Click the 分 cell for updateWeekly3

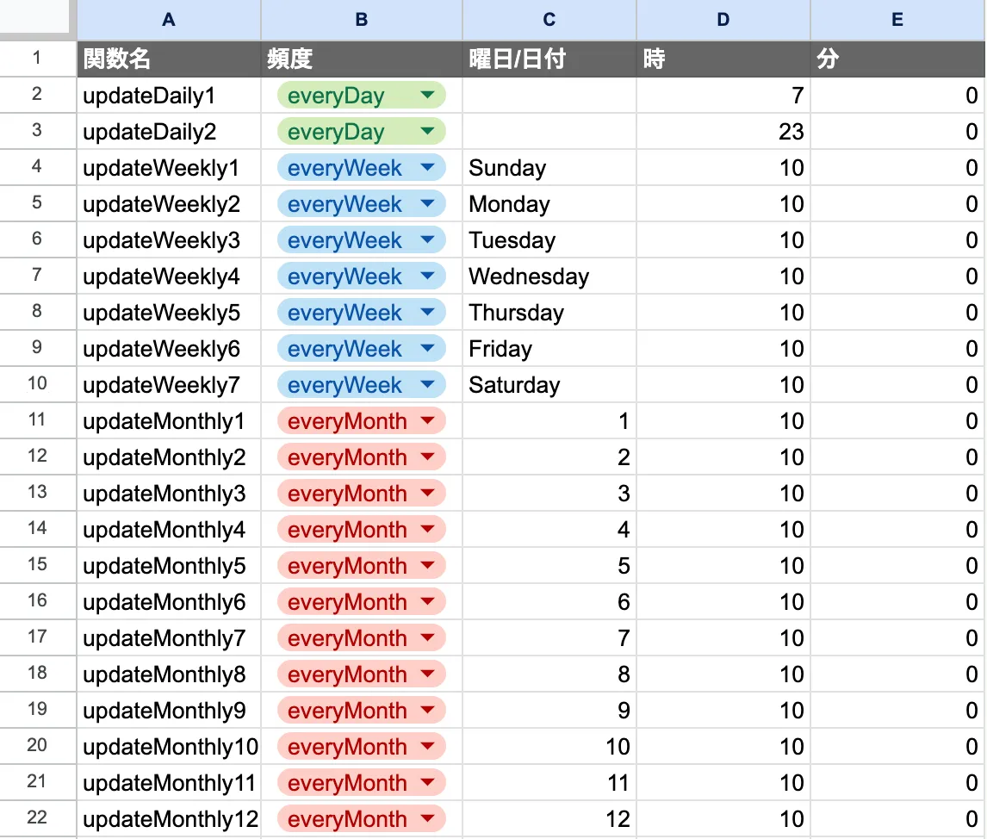click(897, 240)
